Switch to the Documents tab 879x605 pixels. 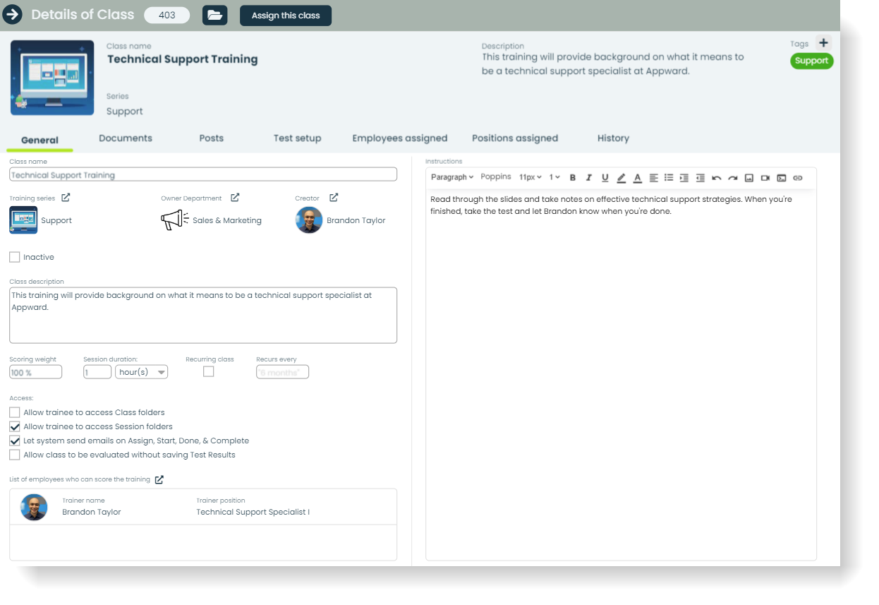pos(126,138)
